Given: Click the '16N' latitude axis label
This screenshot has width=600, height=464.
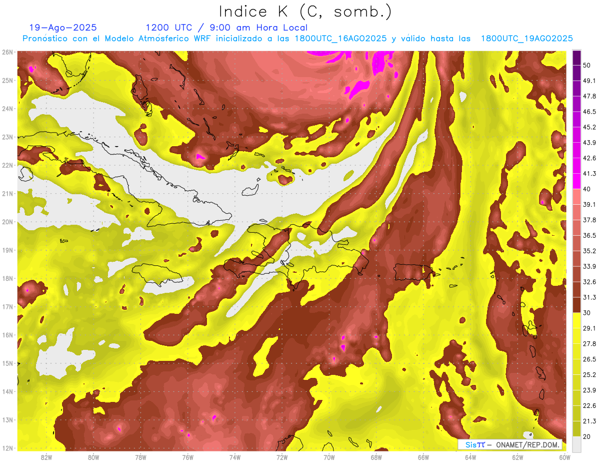Looking at the screenshot, I should pos(7,335).
